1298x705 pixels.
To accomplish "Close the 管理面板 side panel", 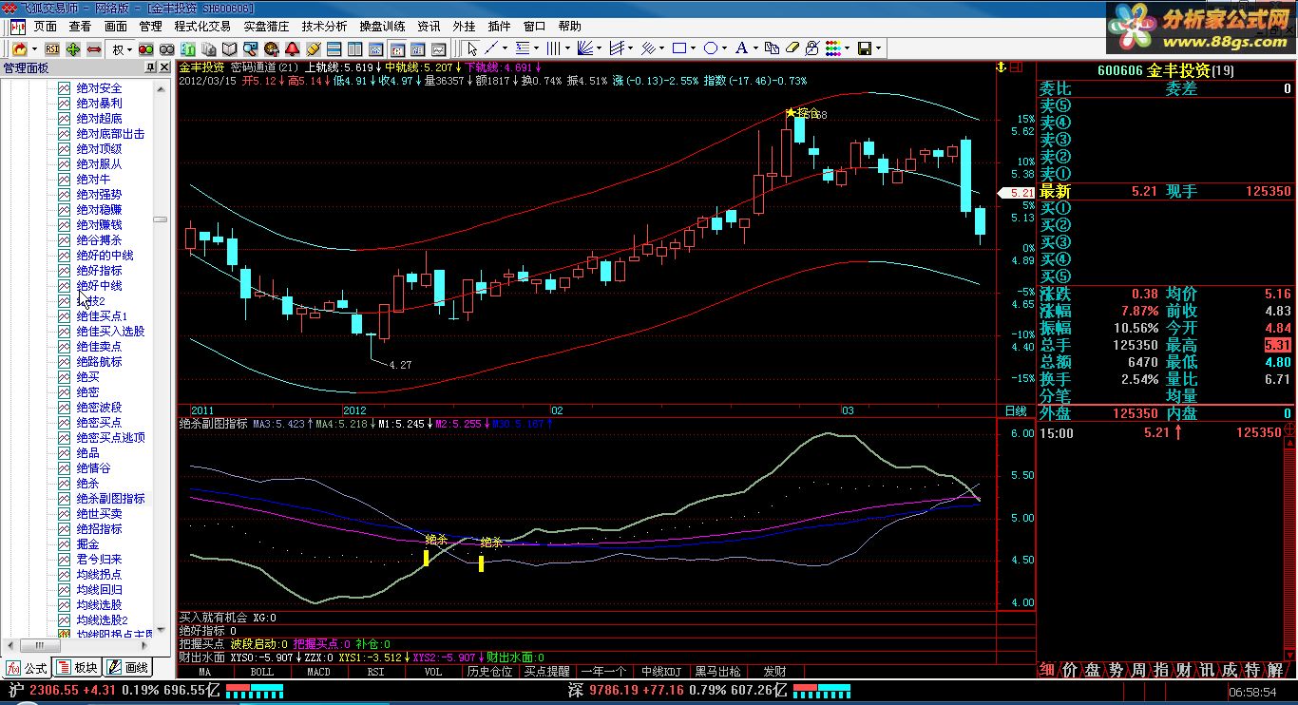I will 162,67.
